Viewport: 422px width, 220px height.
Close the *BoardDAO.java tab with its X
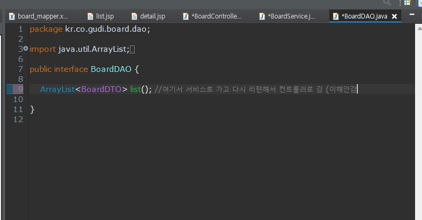pyautogui.click(x=394, y=16)
